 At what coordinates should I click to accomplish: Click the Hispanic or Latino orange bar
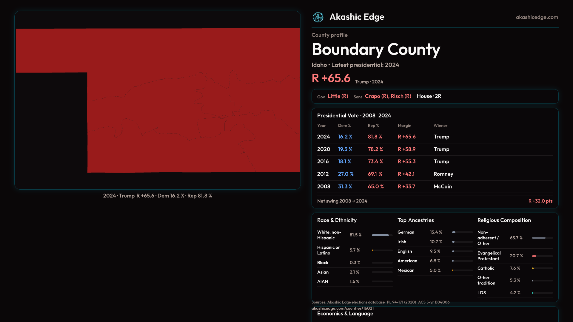click(x=373, y=250)
